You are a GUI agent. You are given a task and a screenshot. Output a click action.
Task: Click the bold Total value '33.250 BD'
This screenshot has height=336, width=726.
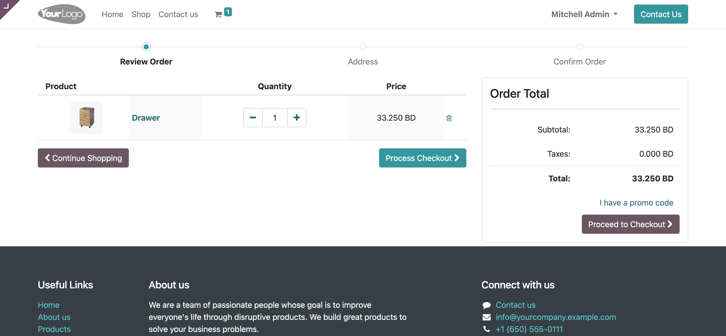coord(652,179)
